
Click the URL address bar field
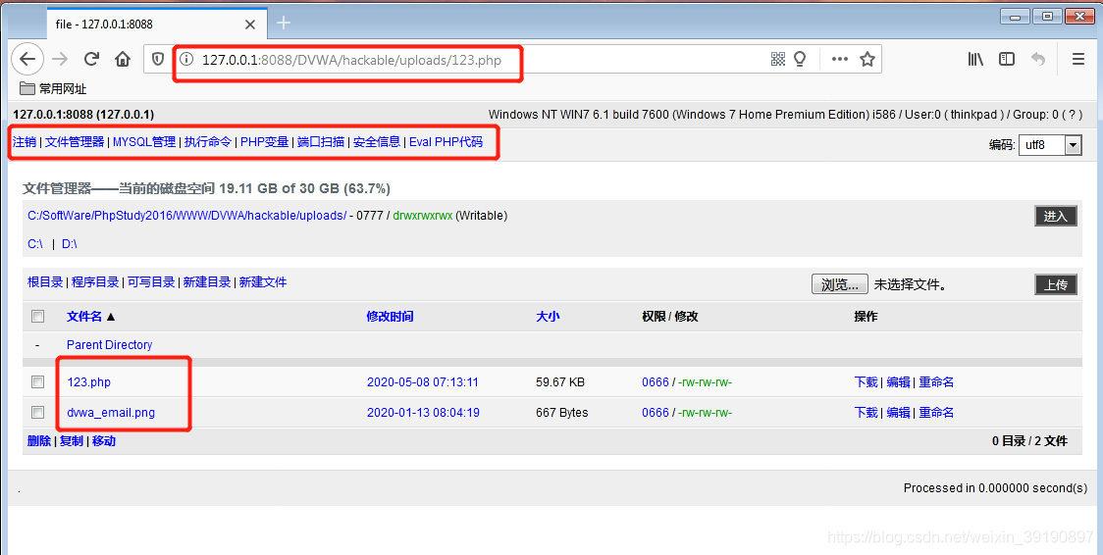click(x=471, y=60)
